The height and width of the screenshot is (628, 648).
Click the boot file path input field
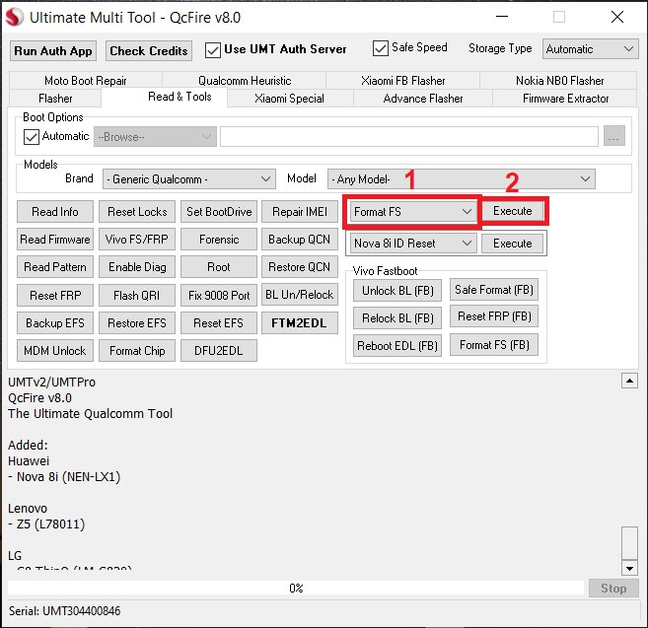(409, 137)
